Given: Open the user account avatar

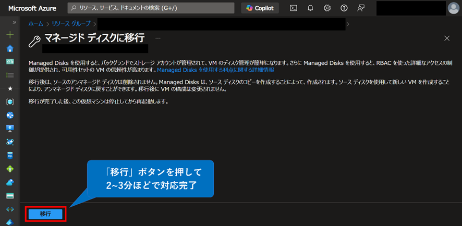Looking at the screenshot, I should pos(454,8).
